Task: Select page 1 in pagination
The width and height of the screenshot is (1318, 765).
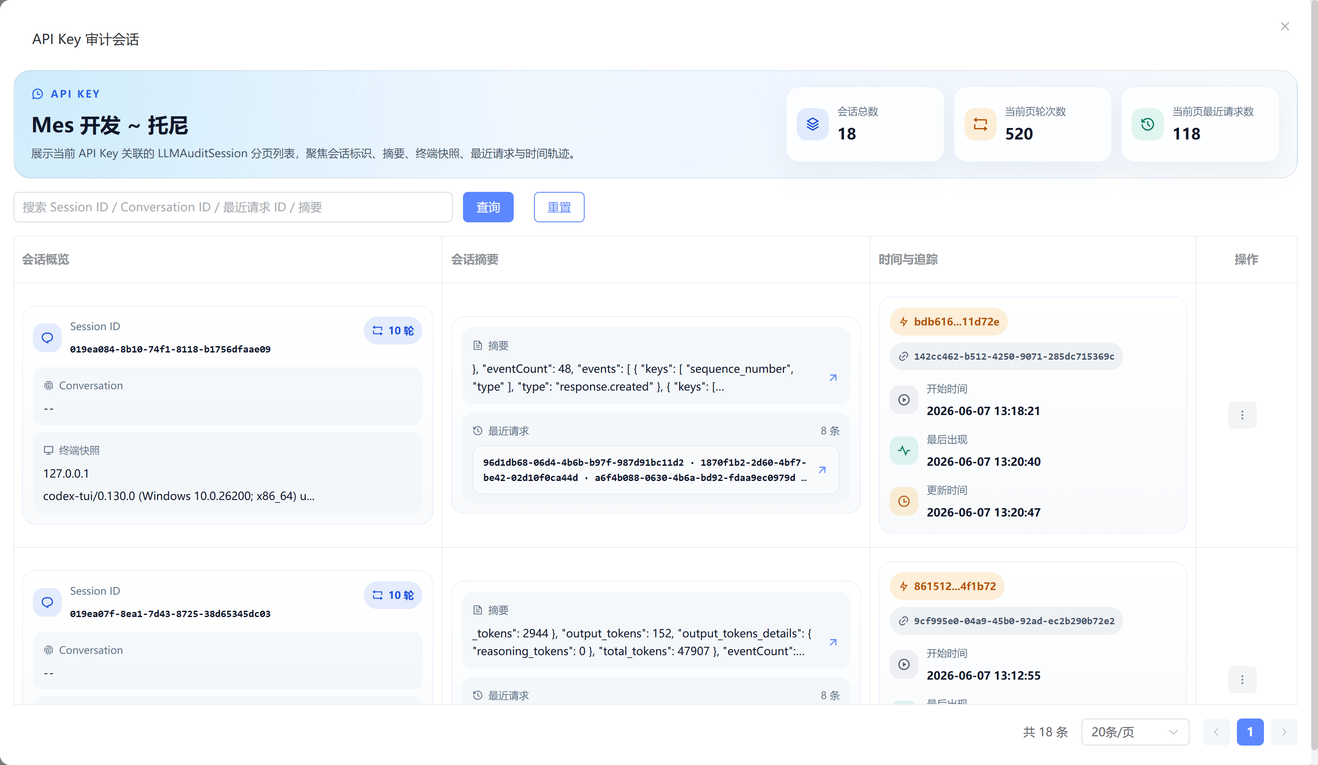Action: (1250, 732)
